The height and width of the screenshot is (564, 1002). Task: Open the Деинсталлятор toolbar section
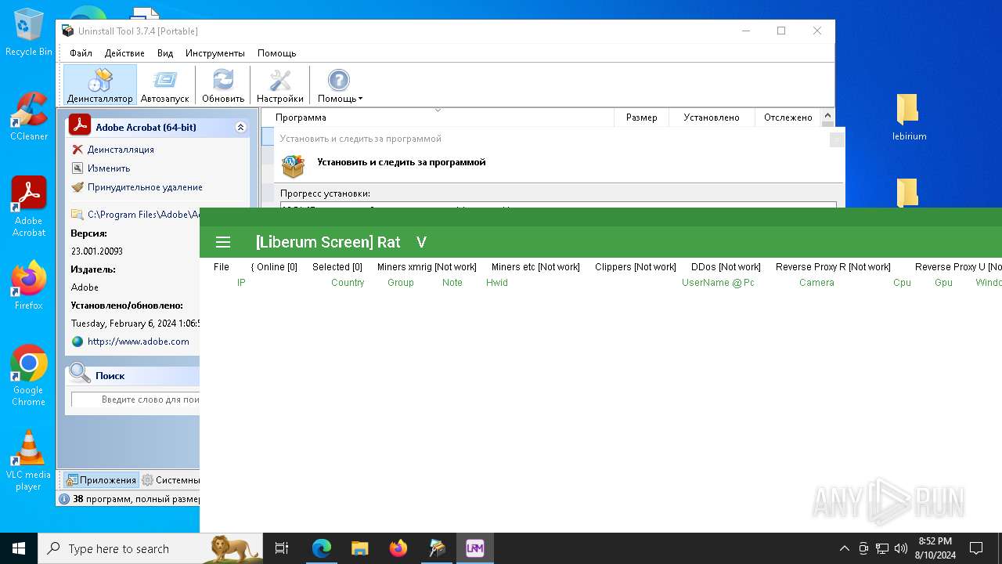coord(100,85)
